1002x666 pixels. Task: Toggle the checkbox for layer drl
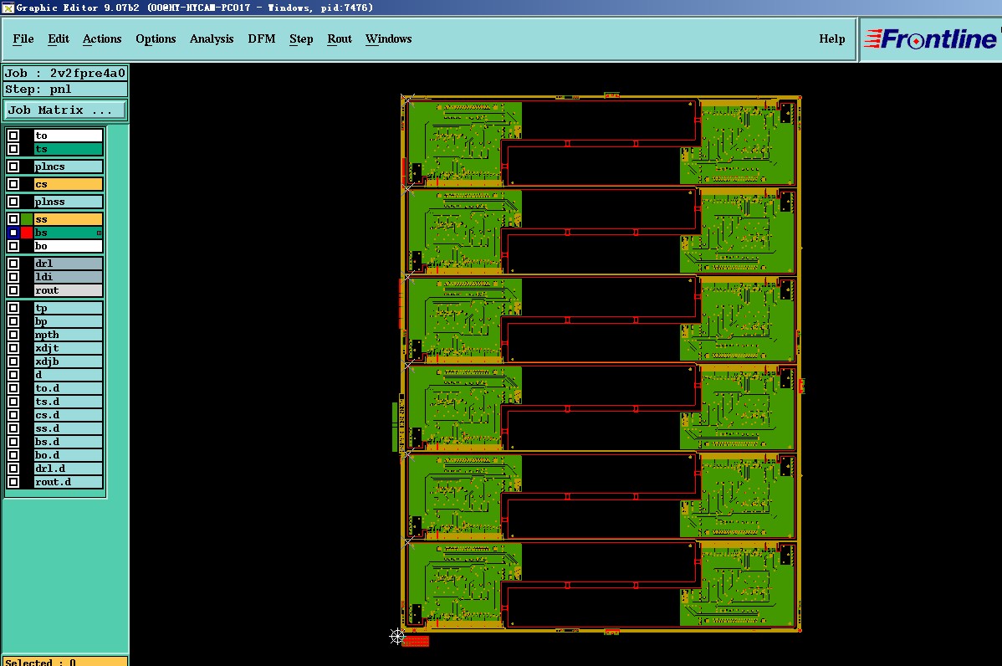[x=13, y=264]
